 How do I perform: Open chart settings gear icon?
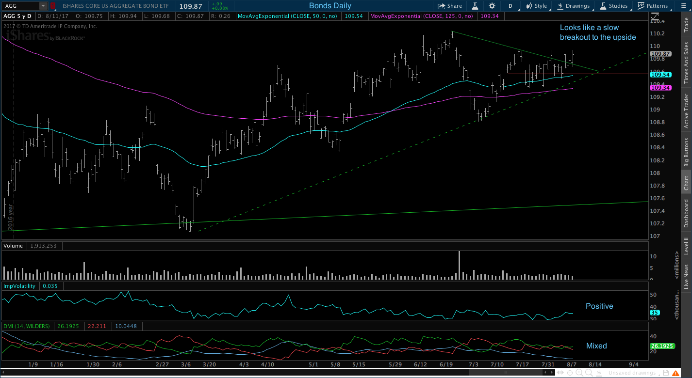492,6
